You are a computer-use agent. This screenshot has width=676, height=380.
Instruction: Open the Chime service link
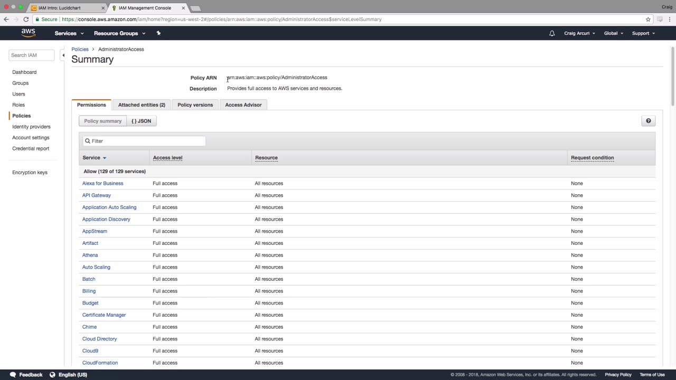[89, 327]
